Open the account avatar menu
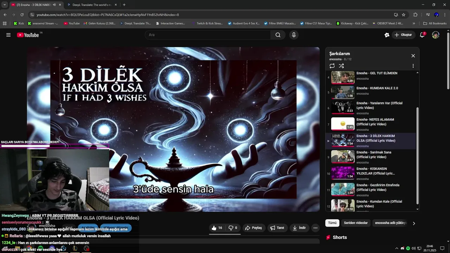450x253 pixels. coord(436,35)
